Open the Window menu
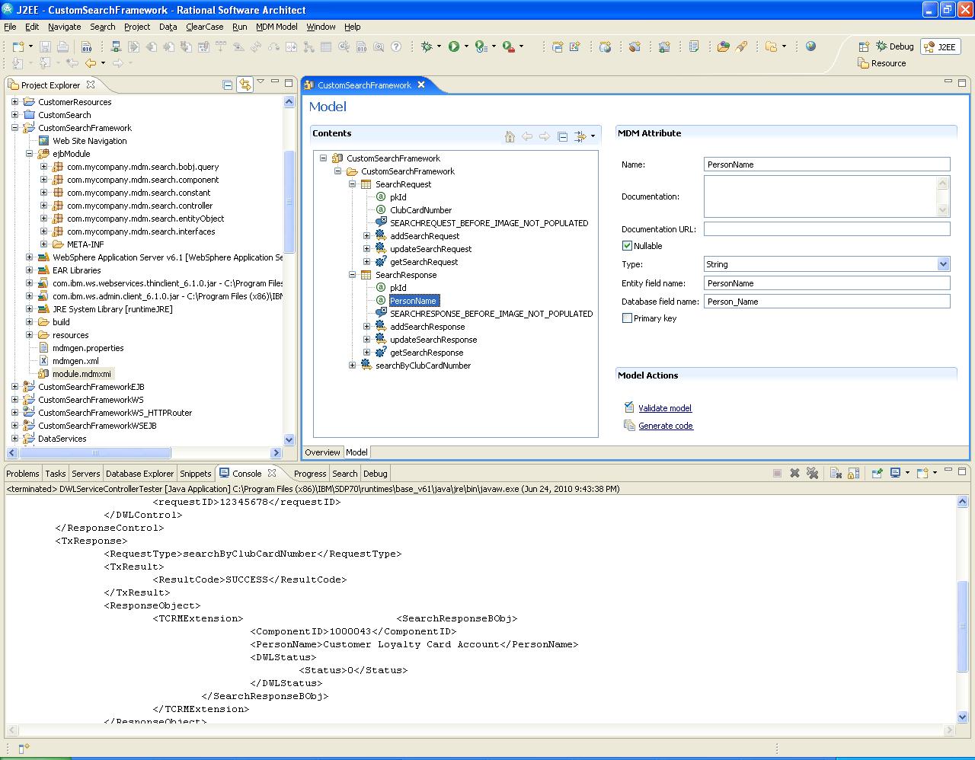975x760 pixels. point(321,27)
